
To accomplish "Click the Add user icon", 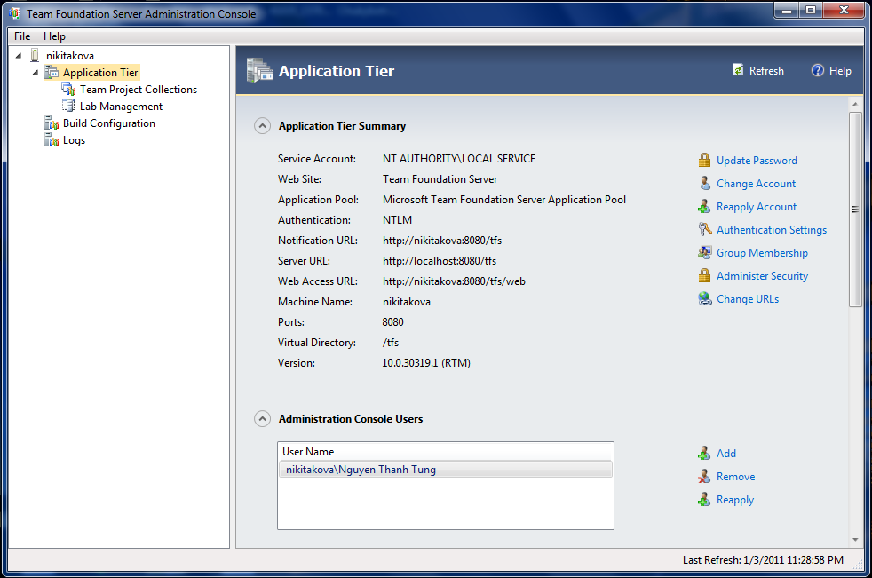I will (x=704, y=454).
